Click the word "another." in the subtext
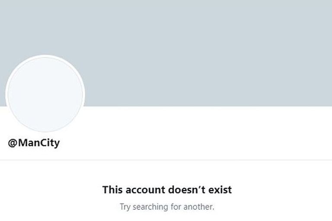 pyautogui.click(x=199, y=207)
